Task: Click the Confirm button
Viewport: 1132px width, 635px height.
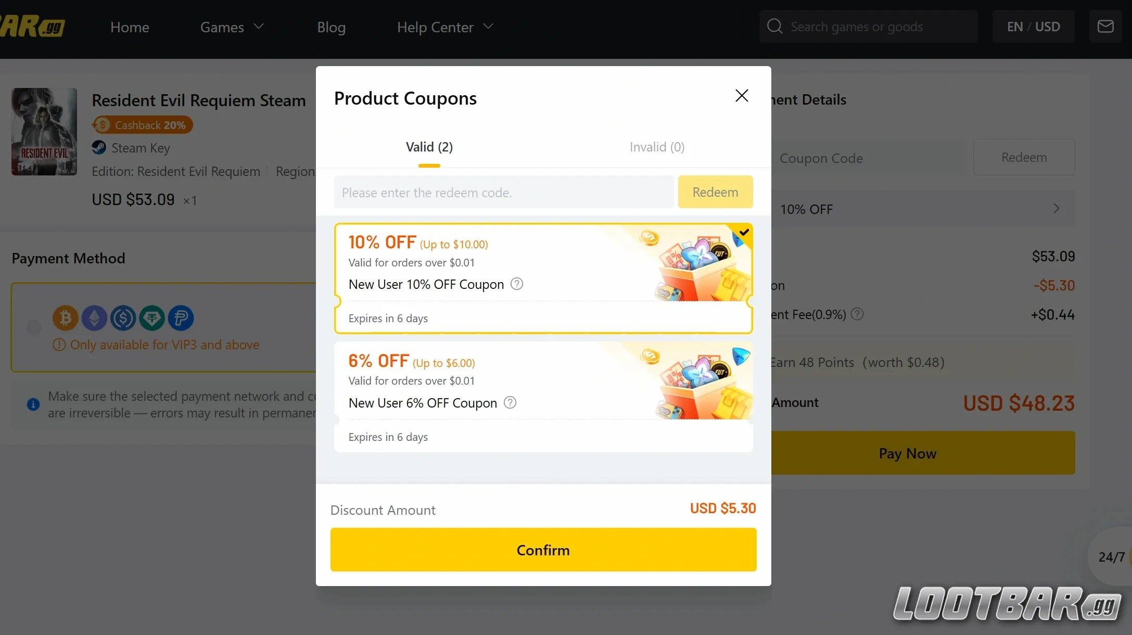Action: [x=543, y=550]
